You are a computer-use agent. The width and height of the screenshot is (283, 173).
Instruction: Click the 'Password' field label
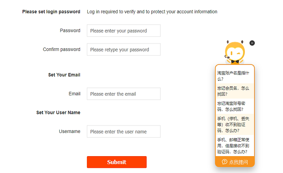(x=70, y=31)
